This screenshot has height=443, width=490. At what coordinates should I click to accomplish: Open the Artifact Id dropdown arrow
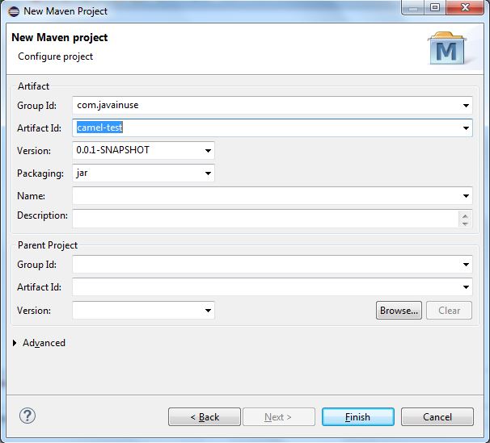click(x=467, y=128)
